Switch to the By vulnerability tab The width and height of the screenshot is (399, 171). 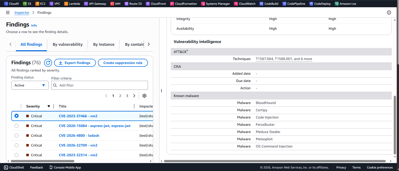coord(68,44)
